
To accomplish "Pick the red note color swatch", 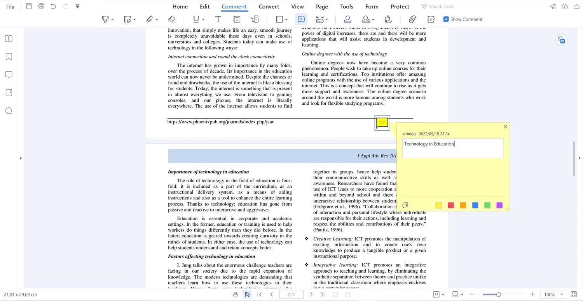I will pyautogui.click(x=451, y=205).
